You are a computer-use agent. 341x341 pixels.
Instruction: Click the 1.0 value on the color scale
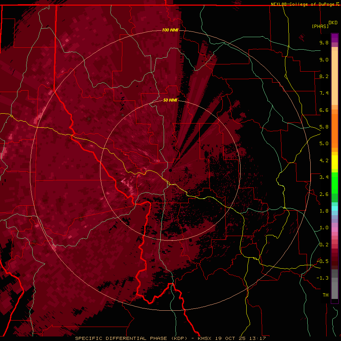324,228
